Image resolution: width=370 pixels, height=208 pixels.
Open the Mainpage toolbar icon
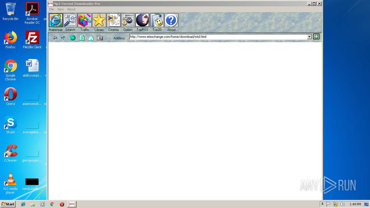pyautogui.click(x=56, y=20)
